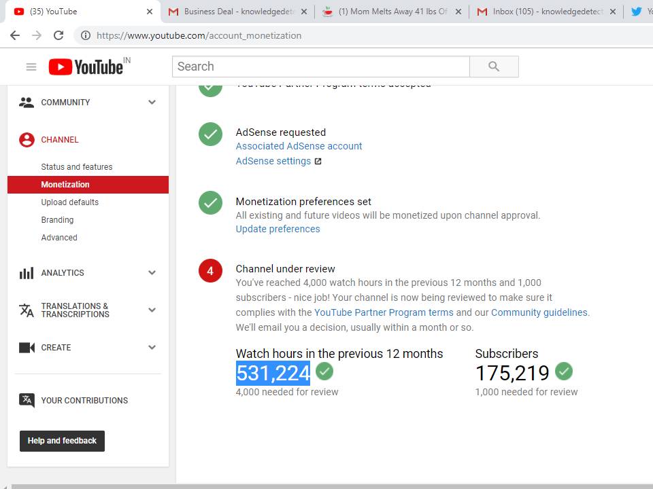Viewport: 653px width, 489px height.
Task: Go back with the browser back arrow
Action: tap(15, 35)
